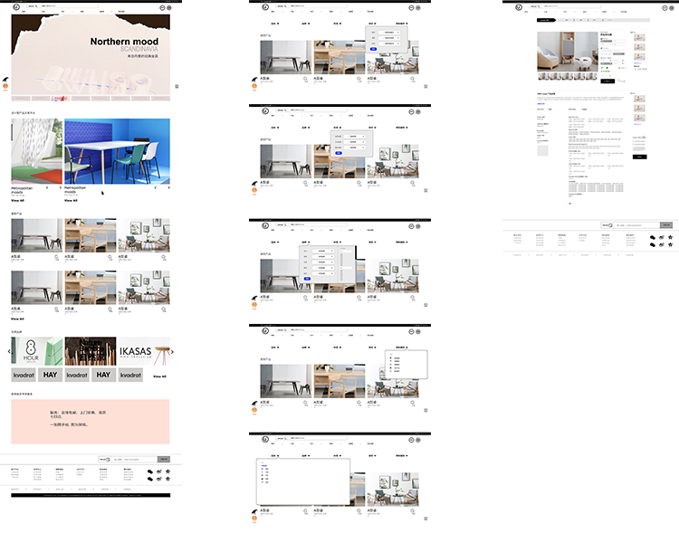Click the main product photo on detail page
This screenshot has height=543, width=679.
click(567, 52)
